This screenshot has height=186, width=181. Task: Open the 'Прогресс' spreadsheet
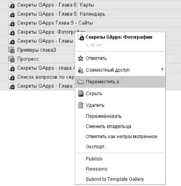pos(28,59)
